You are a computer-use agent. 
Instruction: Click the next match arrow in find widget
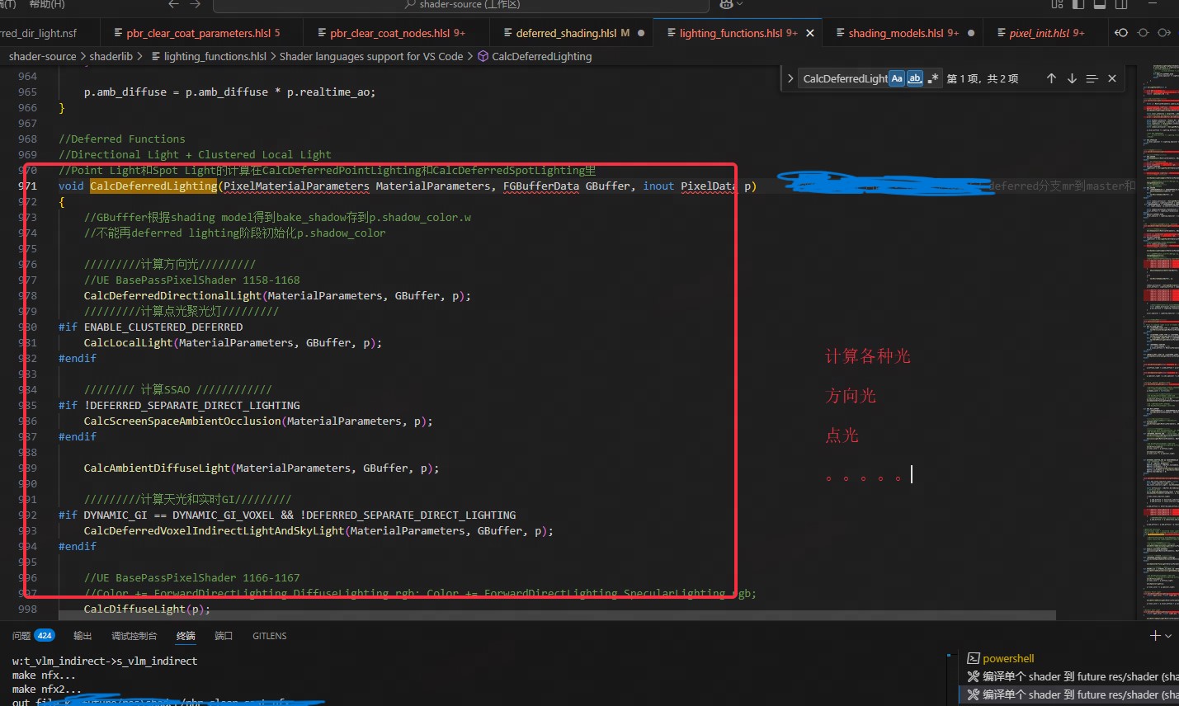point(1072,78)
